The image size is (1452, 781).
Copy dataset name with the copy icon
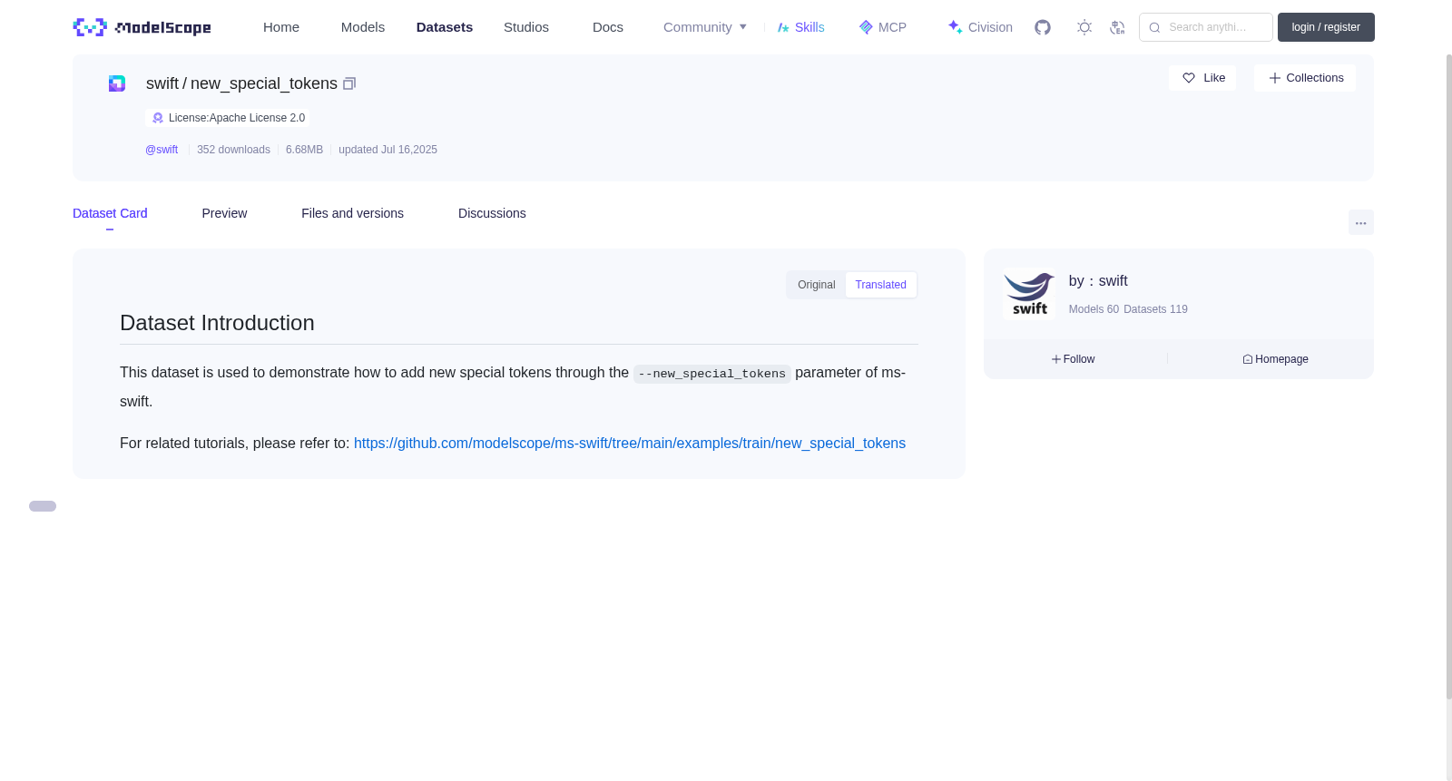coord(349,83)
